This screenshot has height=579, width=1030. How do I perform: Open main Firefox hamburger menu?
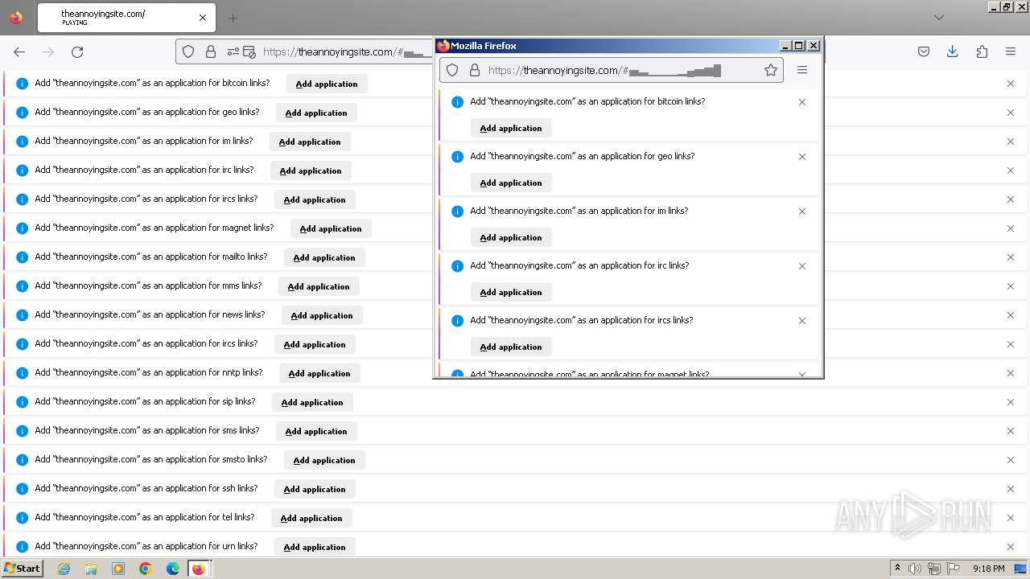pos(1011,51)
